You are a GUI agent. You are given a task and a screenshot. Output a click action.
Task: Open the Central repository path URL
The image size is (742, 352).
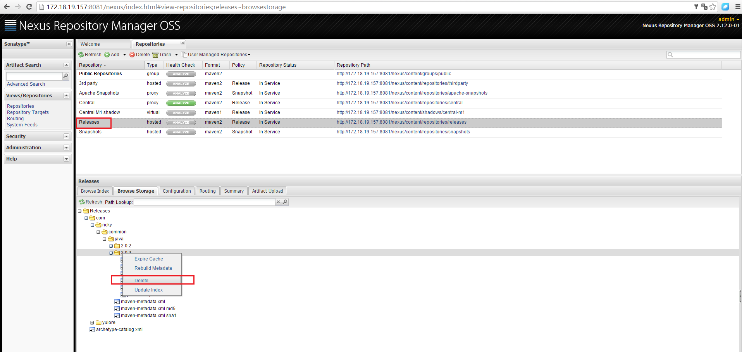point(399,103)
